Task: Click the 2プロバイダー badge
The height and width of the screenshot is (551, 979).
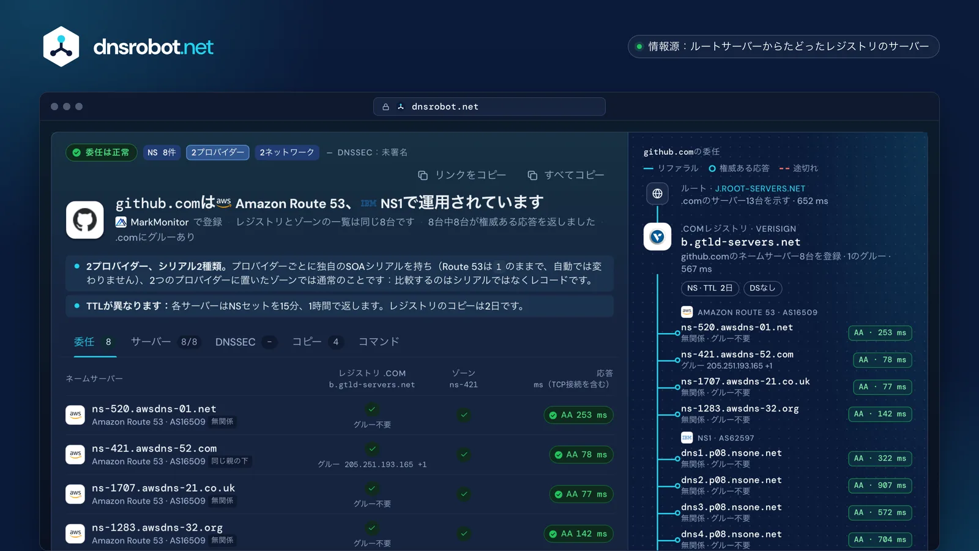Action: [218, 152]
